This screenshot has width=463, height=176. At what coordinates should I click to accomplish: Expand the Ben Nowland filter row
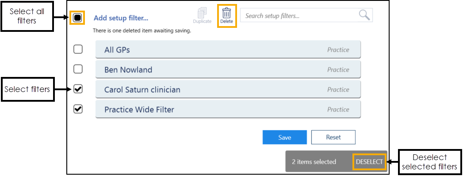coord(228,70)
